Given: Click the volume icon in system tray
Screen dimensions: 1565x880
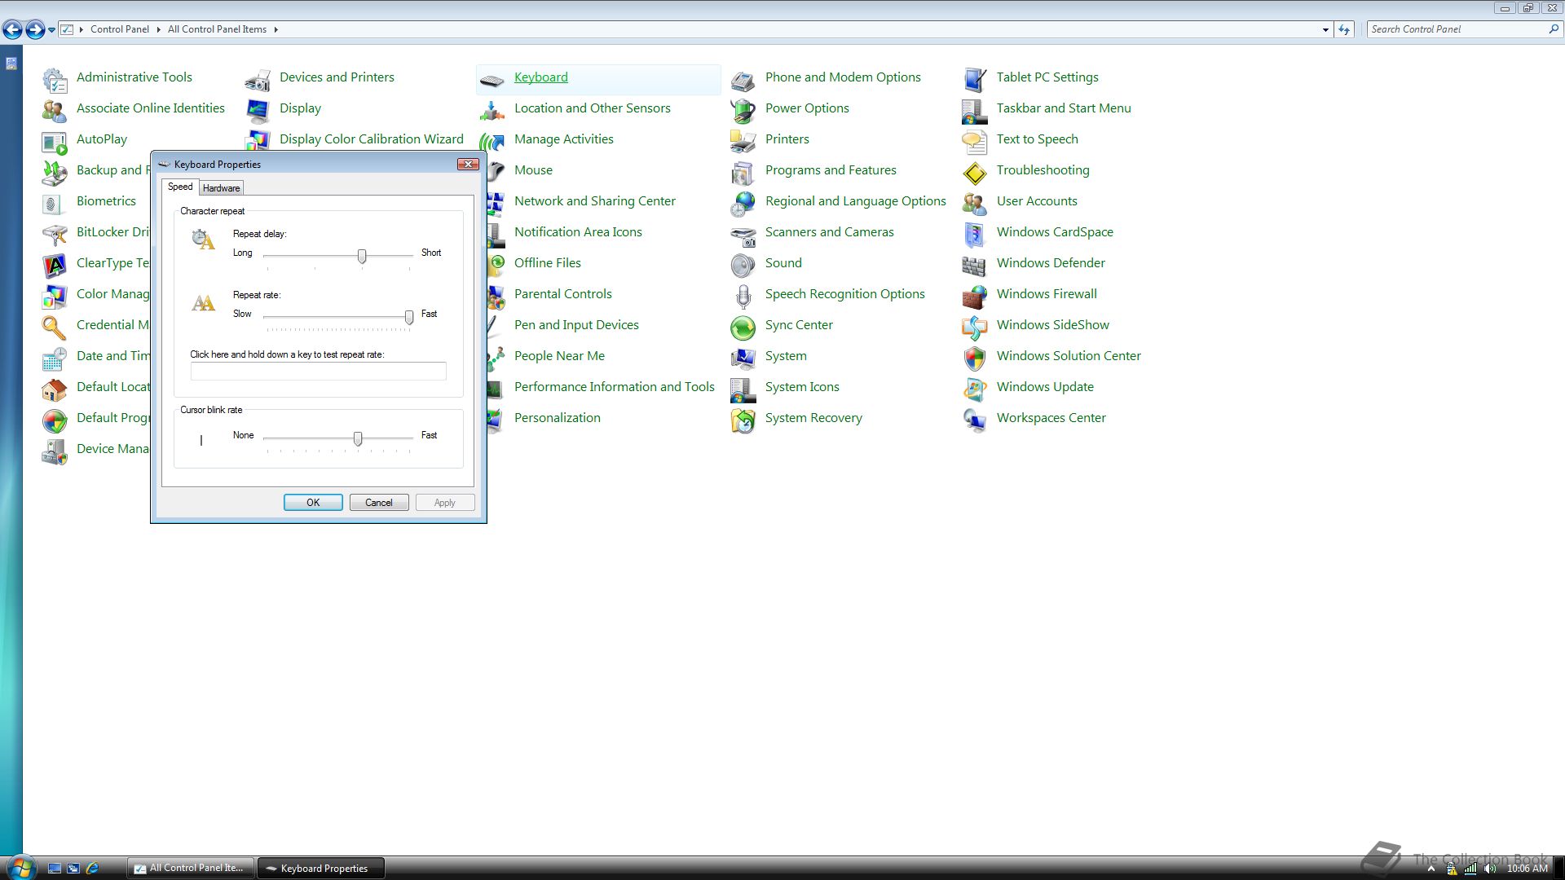Looking at the screenshot, I should 1490,869.
